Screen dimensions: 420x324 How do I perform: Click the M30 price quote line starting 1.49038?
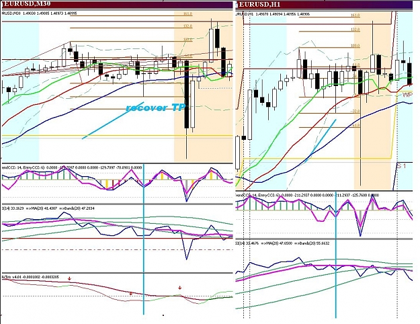point(40,13)
